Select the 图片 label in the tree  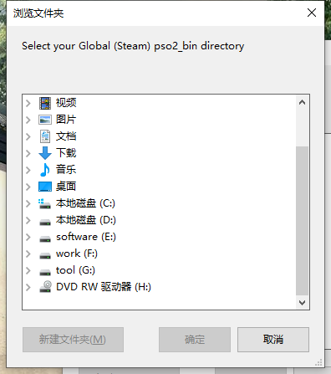pyautogui.click(x=66, y=120)
